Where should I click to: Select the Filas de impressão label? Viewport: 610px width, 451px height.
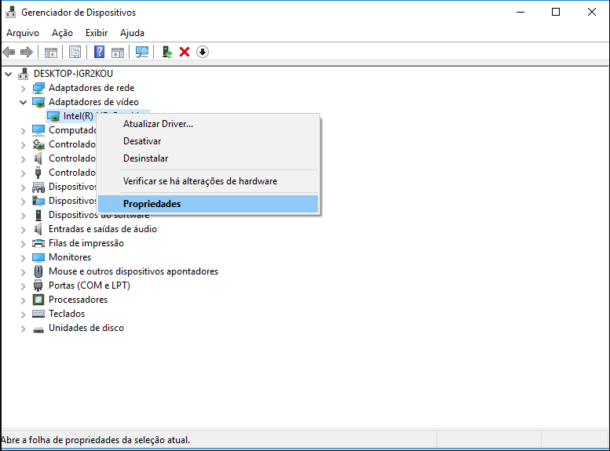[x=86, y=243]
